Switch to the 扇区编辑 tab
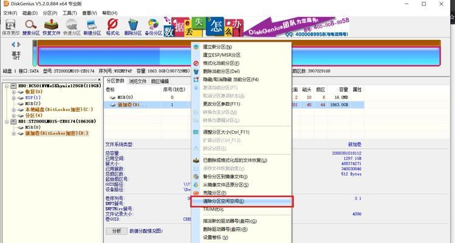Image resolution: width=455 pixels, height=243 pixels. pyautogui.click(x=160, y=81)
